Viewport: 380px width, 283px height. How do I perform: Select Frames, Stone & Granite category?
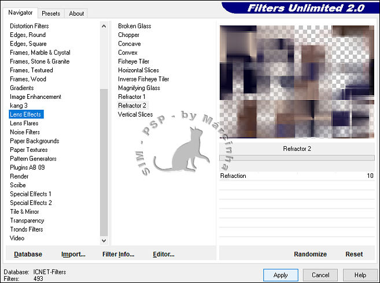(x=40, y=61)
